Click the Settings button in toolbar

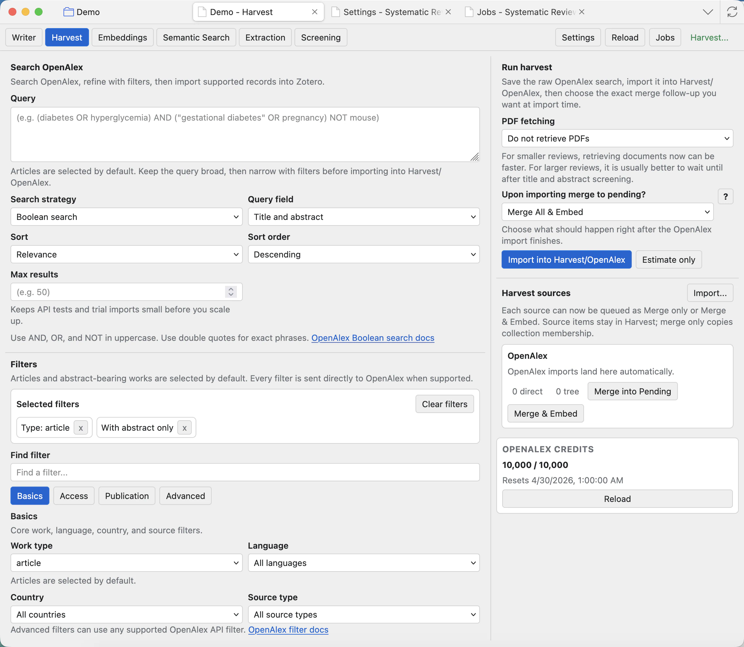point(578,38)
